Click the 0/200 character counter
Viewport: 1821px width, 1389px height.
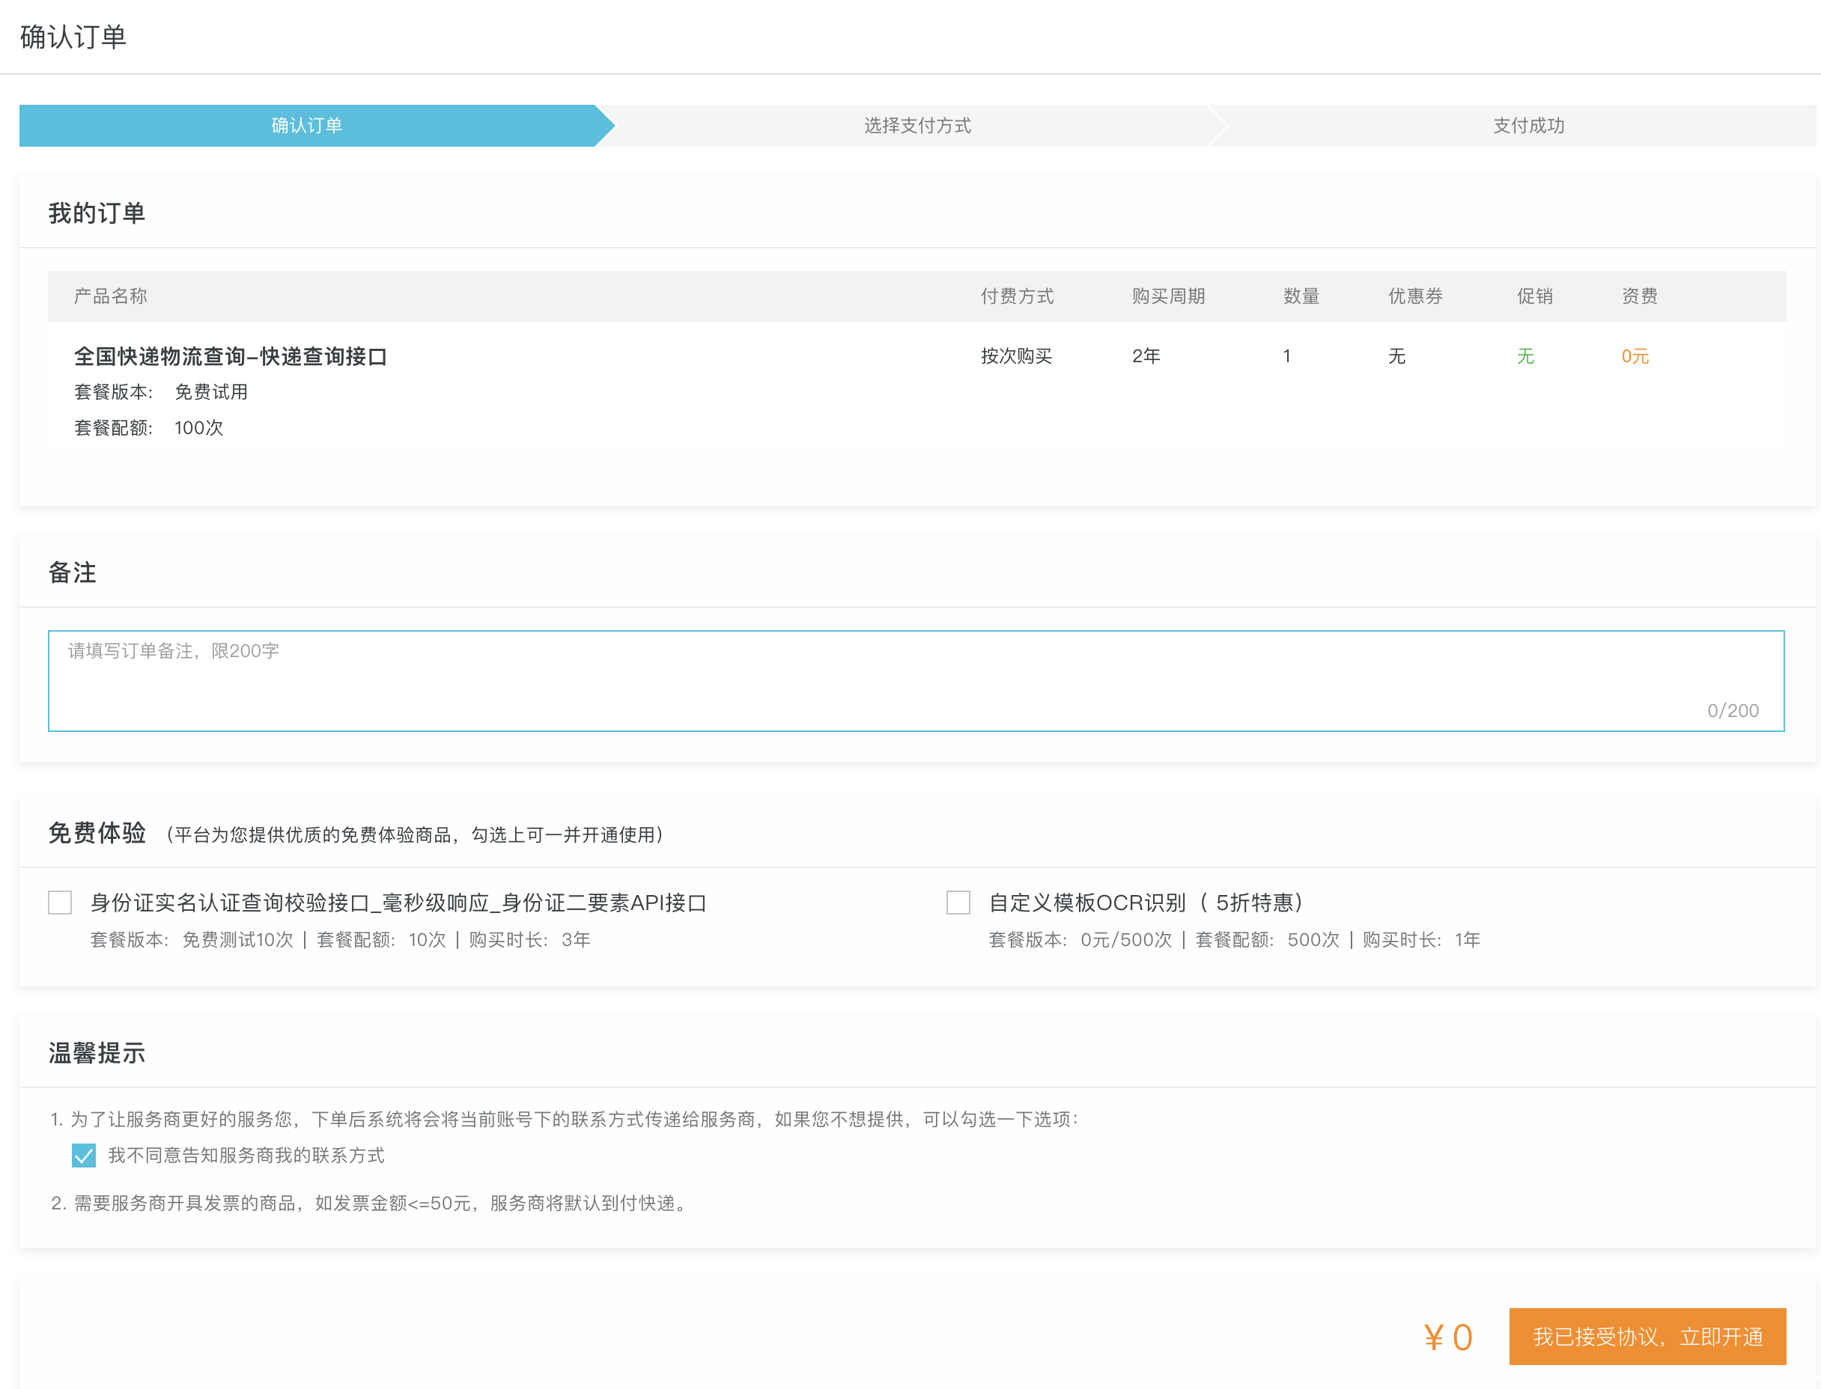1733,710
